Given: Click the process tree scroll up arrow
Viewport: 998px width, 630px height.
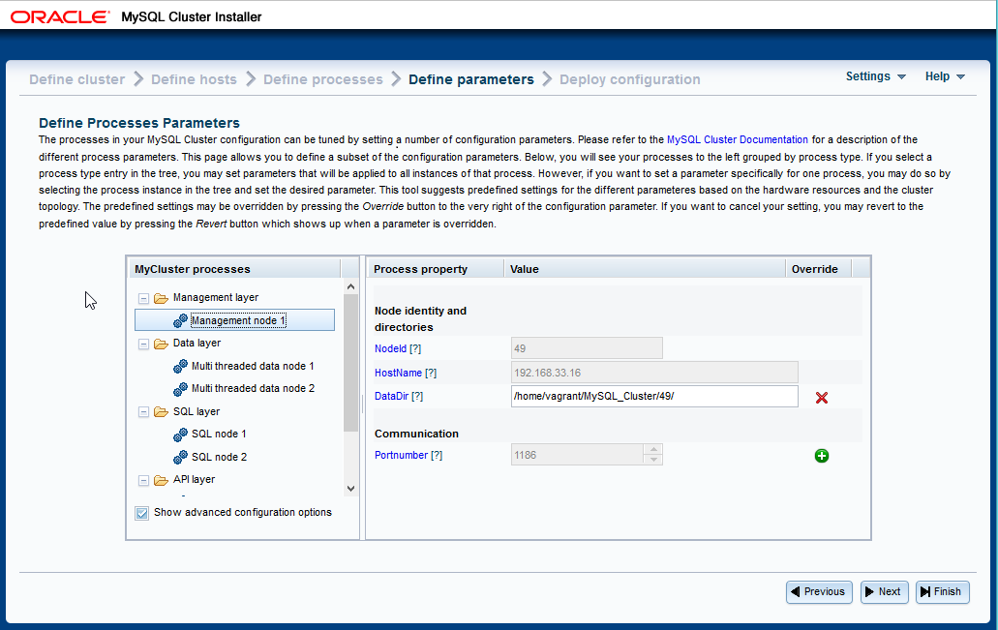Looking at the screenshot, I should point(350,287).
